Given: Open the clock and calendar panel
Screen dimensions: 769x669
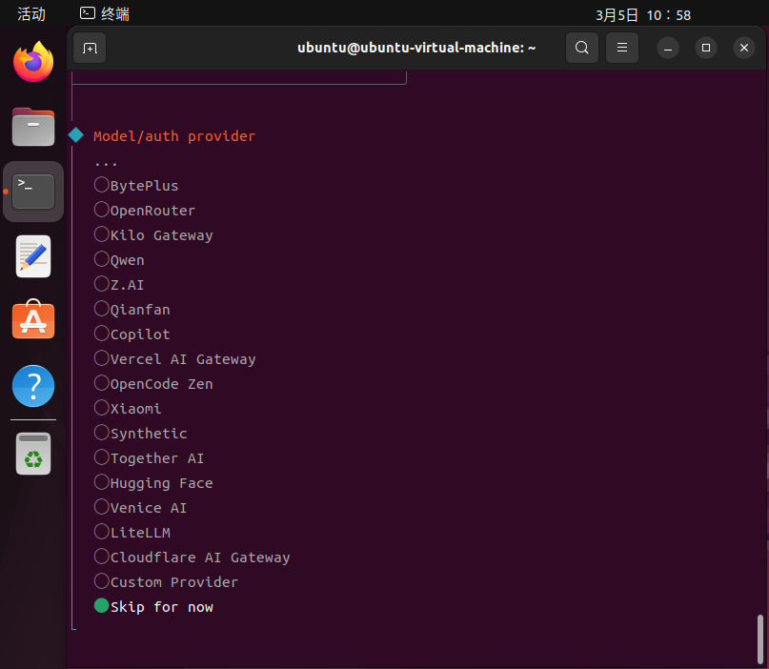Looking at the screenshot, I should tap(643, 15).
